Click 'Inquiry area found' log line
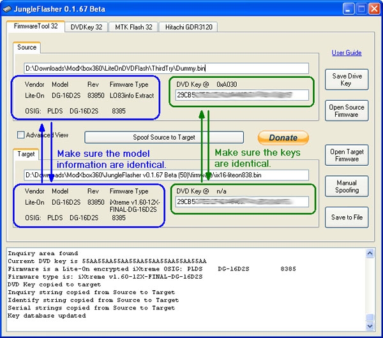Image resolution: width=383 pixels, height=338 pixels. point(43,253)
